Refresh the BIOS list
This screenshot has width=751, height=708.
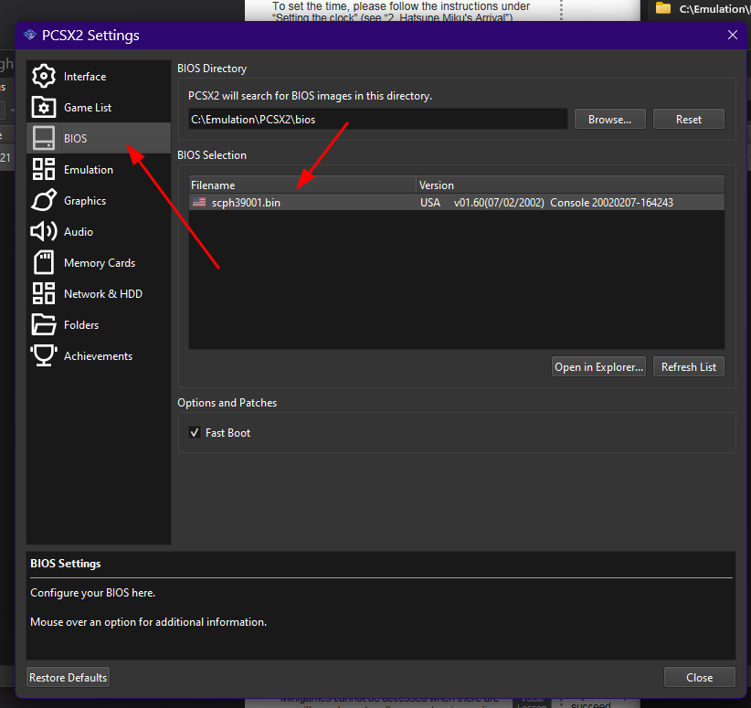pyautogui.click(x=688, y=367)
